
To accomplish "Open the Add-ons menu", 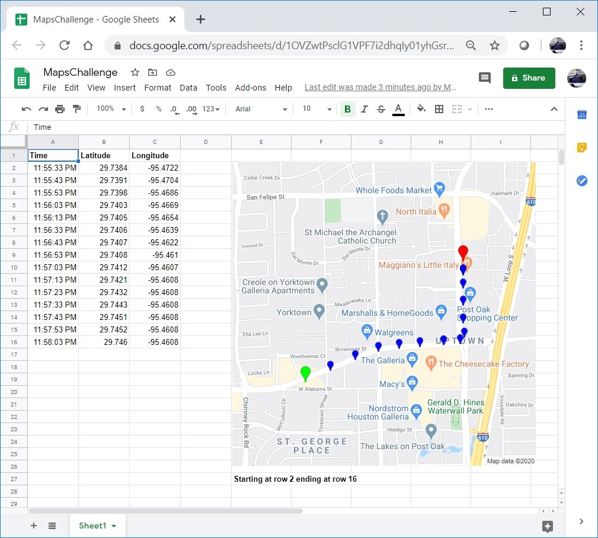I will point(250,88).
